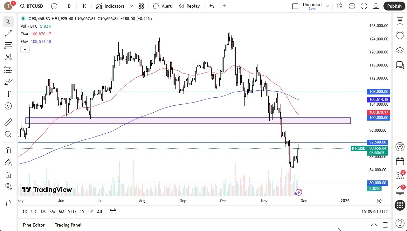Image resolution: width=407 pixels, height=231 pixels.
Task: Switch to the Pine Editor tab
Action: pyautogui.click(x=33, y=225)
